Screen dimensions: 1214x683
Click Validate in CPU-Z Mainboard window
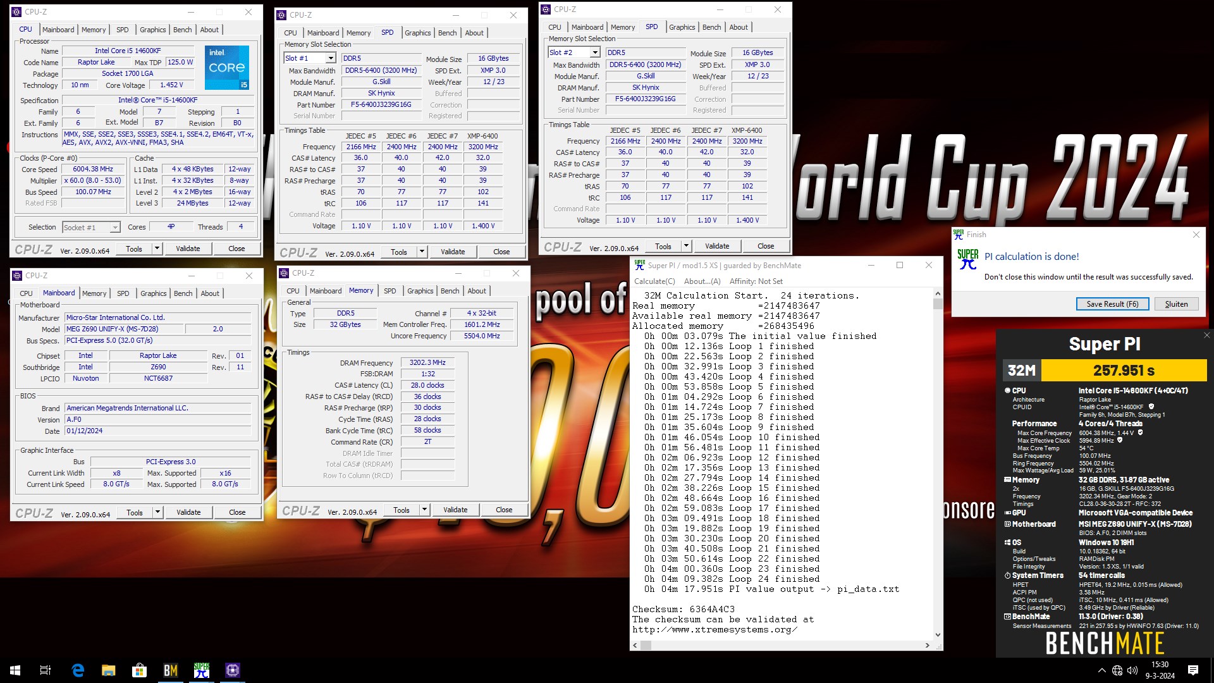click(188, 512)
